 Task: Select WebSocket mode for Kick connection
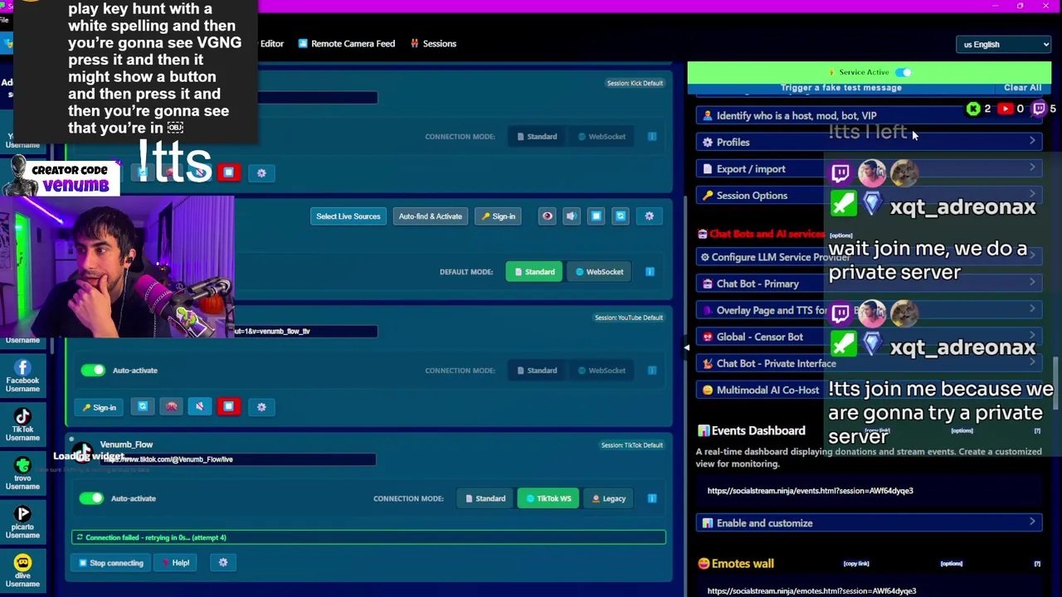click(602, 137)
